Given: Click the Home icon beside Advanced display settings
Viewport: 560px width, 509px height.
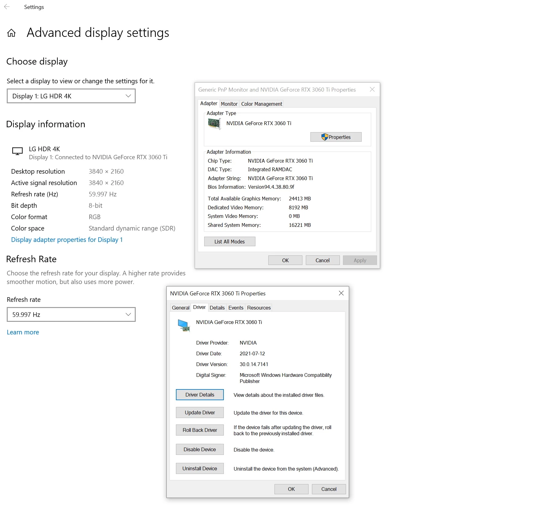Looking at the screenshot, I should click(11, 33).
